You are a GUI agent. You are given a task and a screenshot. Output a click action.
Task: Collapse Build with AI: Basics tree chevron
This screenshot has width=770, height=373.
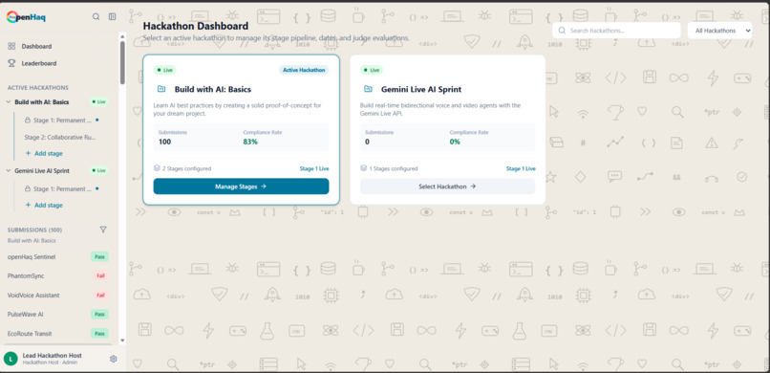point(9,102)
